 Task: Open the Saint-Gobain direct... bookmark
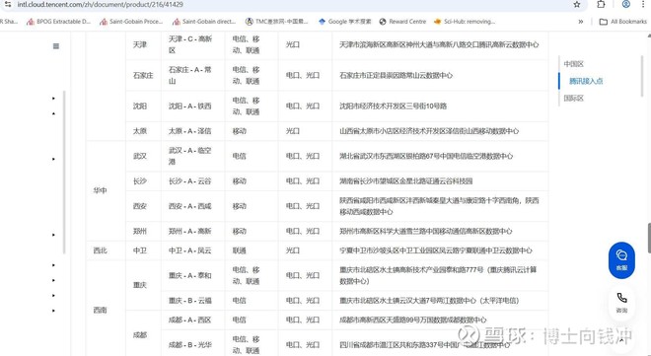coord(204,22)
